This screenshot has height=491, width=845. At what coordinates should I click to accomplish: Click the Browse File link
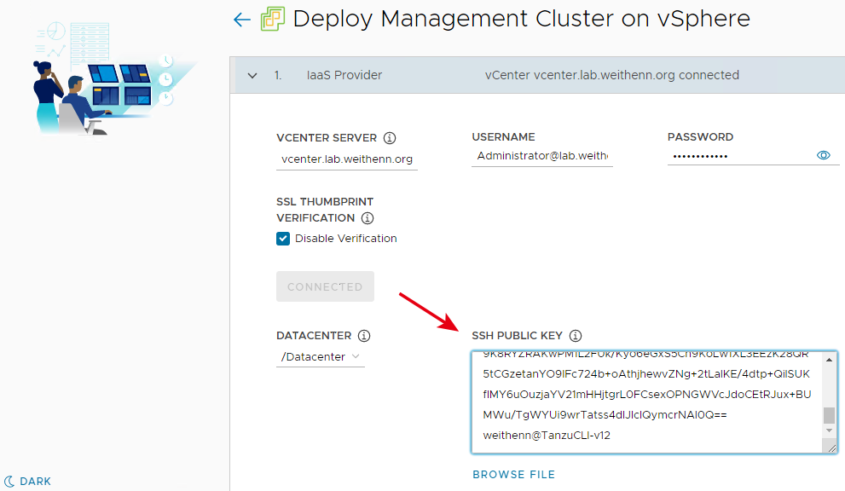513,474
